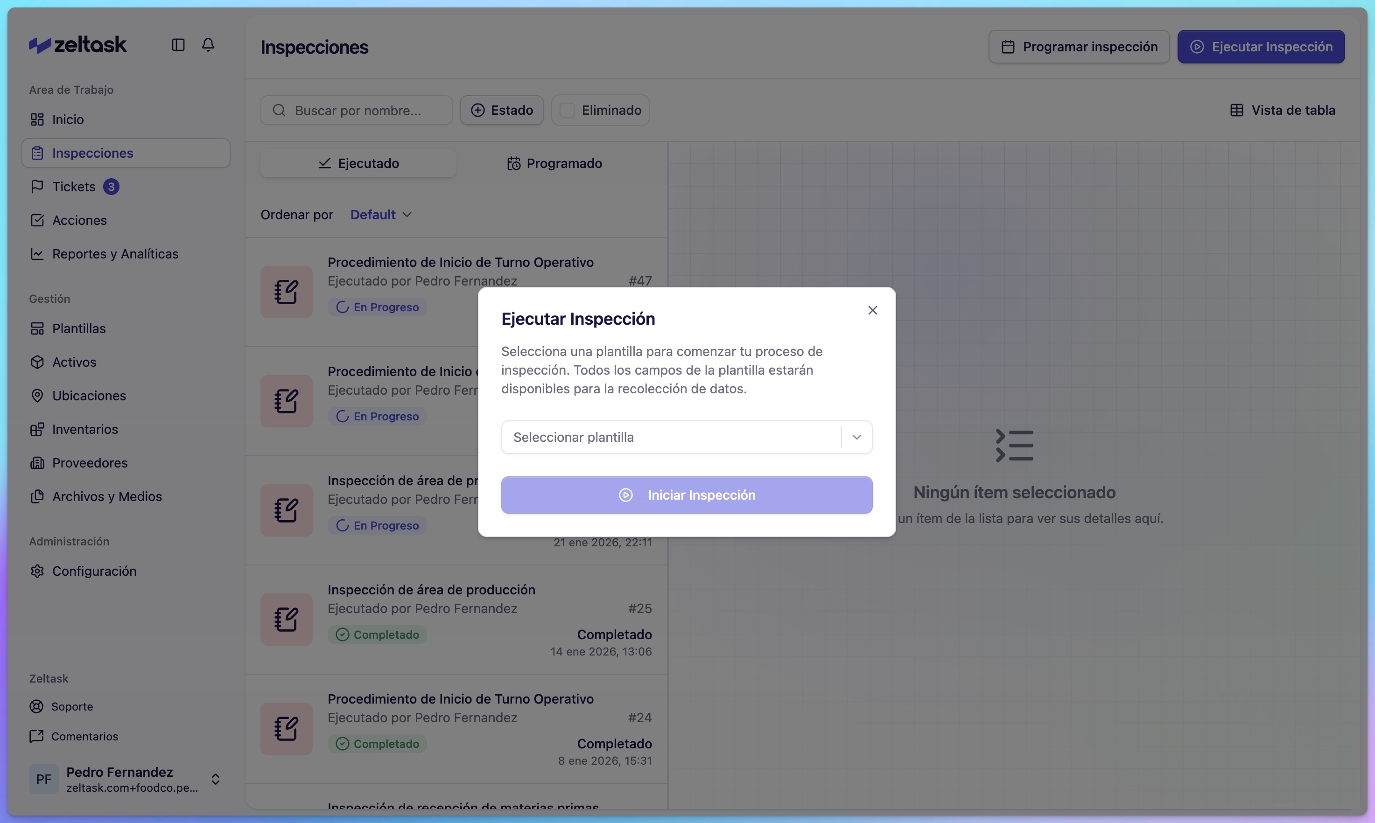Change the Ordenar por Default sorting
The width and height of the screenshot is (1375, 823).
(x=380, y=215)
